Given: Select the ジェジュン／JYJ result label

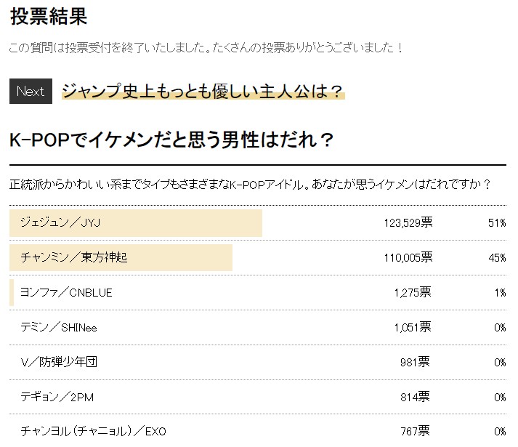Looking at the screenshot, I should coord(60,222).
